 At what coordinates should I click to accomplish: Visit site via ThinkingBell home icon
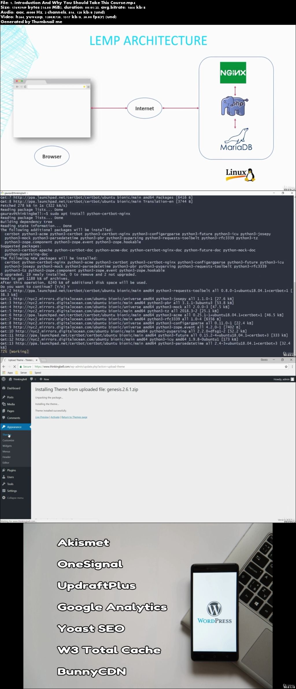tap(18, 379)
